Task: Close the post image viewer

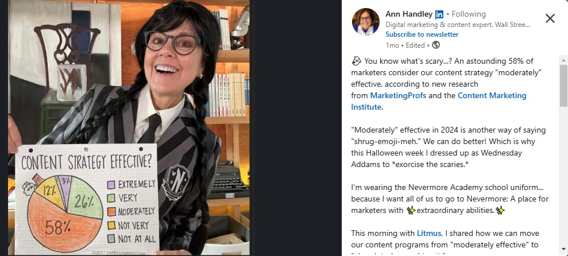Action: click(550, 18)
